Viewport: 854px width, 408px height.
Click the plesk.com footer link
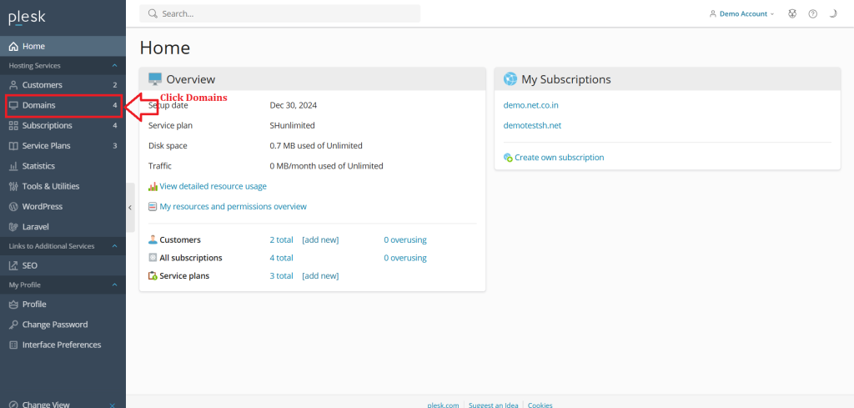tap(443, 405)
